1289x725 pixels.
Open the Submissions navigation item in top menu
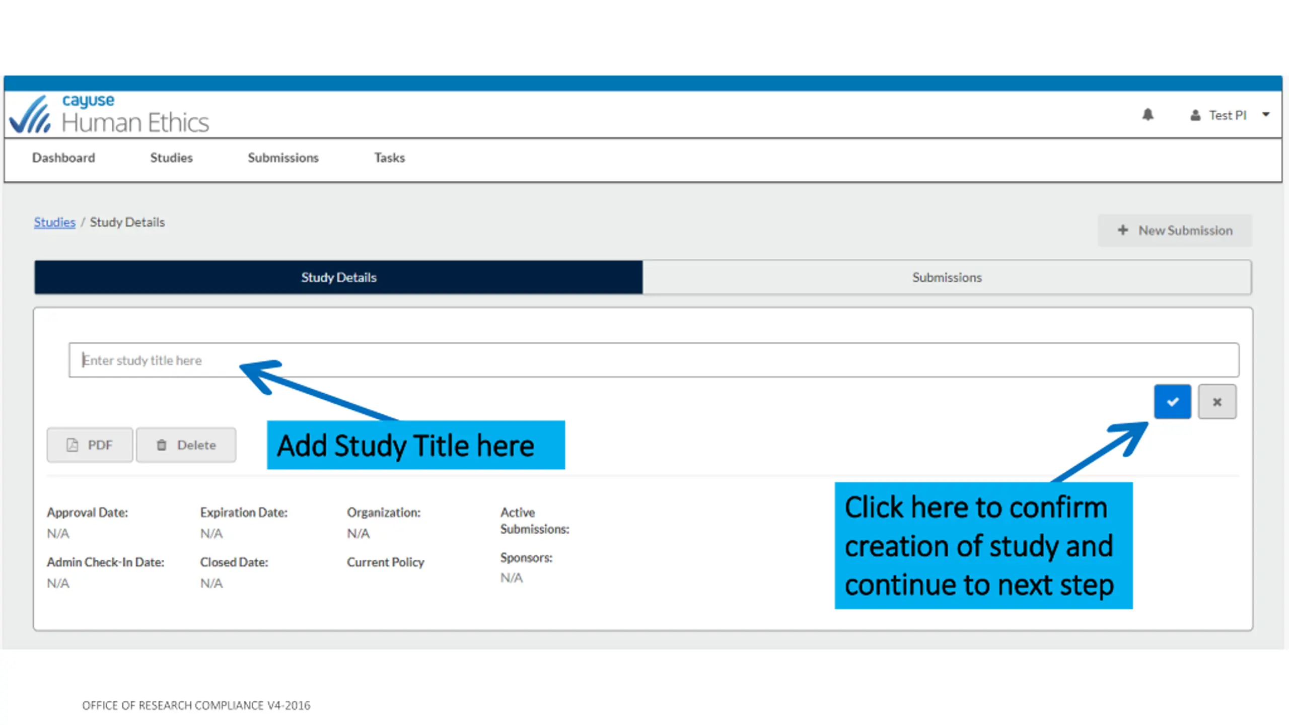pos(283,158)
